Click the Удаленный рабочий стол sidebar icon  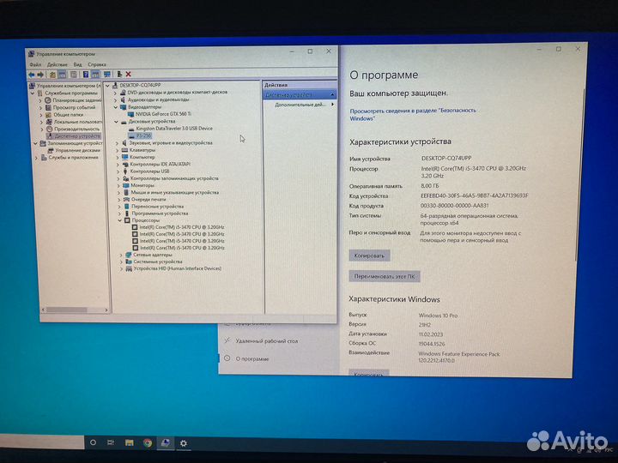click(227, 340)
